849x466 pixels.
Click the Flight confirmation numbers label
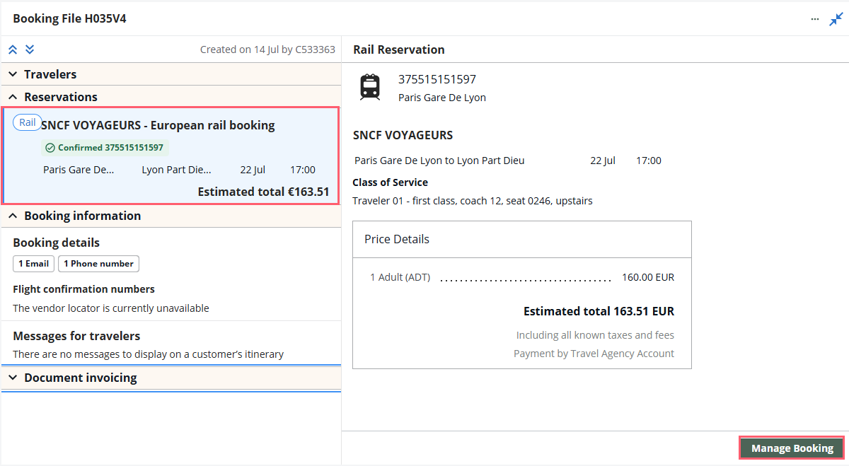tap(83, 289)
